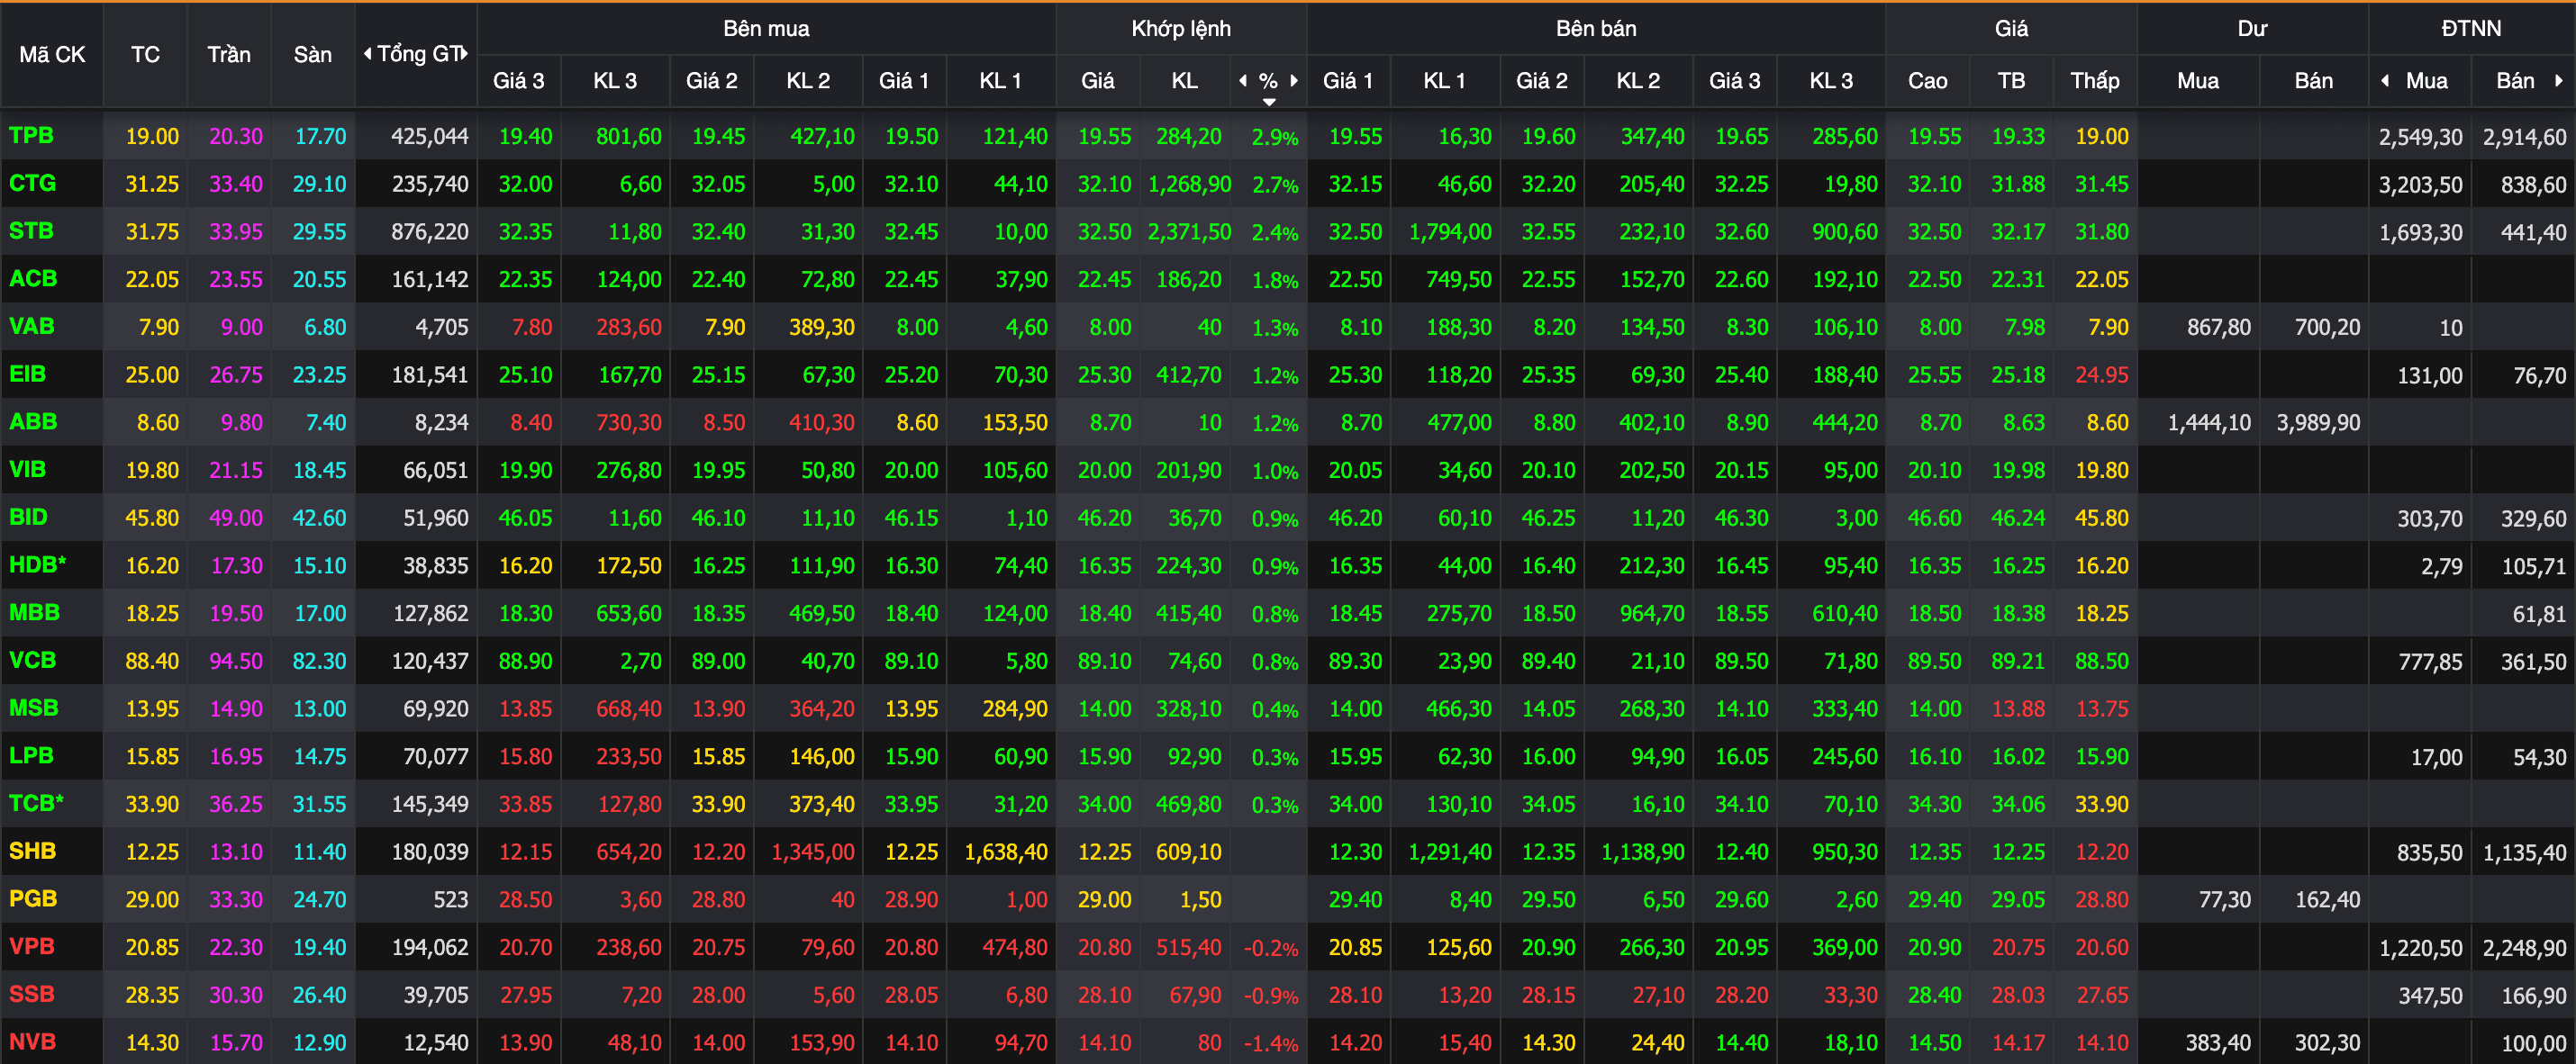Click the Tổng GT column header
The width and height of the screenshot is (2576, 1064).
point(416,54)
